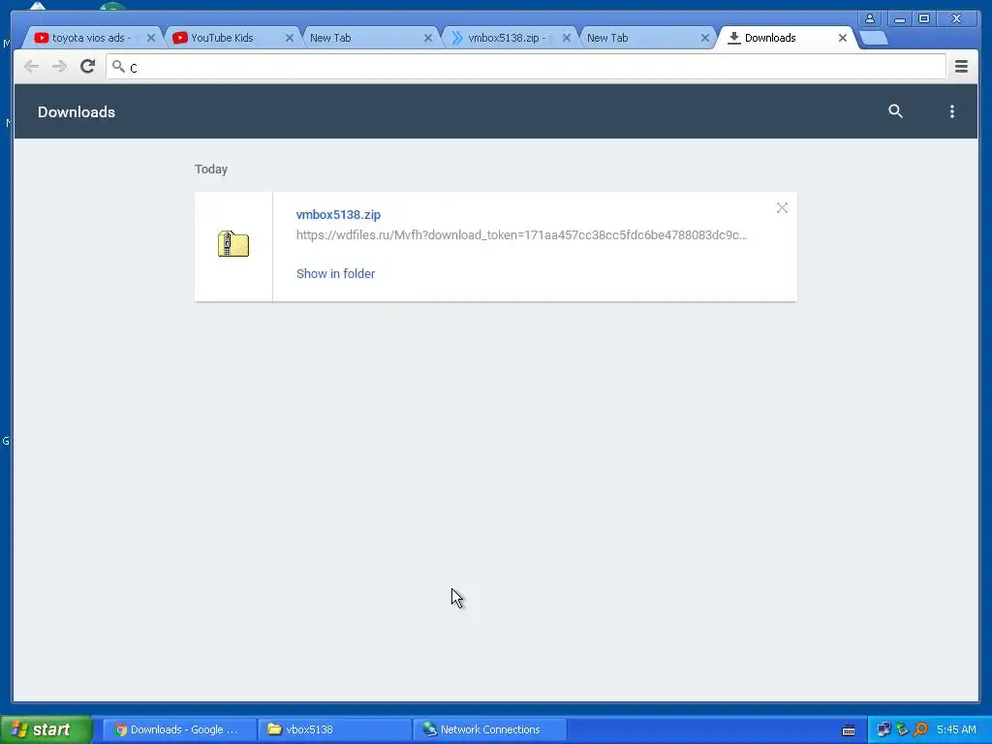Go back with the back arrow

31,67
